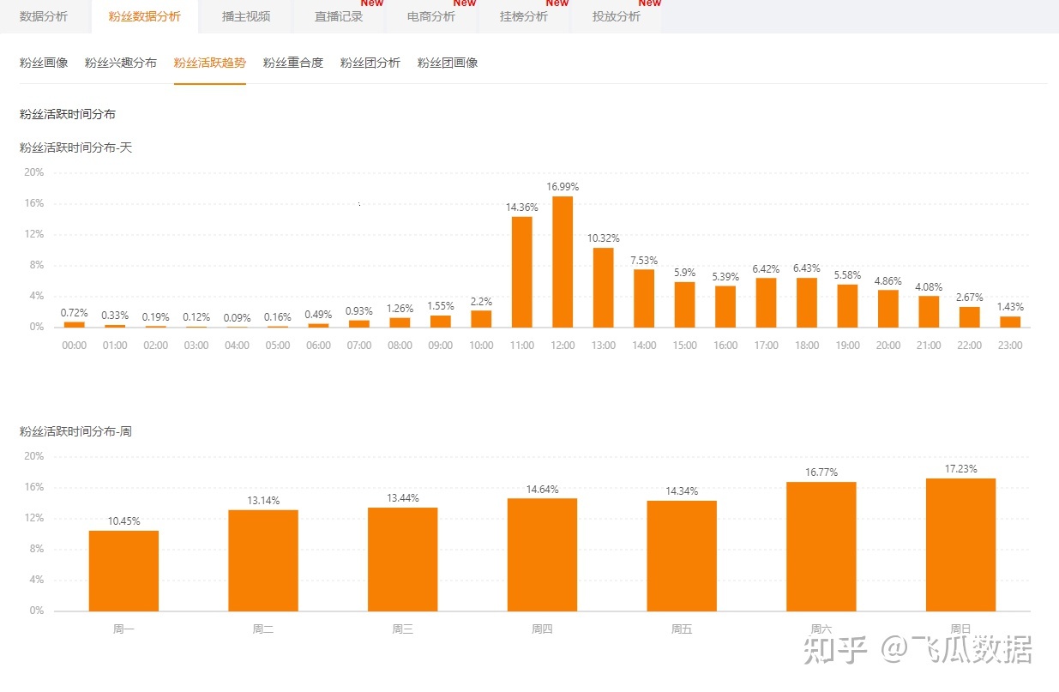Switch to the 粉丝团分析 sub-tab
Screen dimensions: 1059x692
(370, 63)
